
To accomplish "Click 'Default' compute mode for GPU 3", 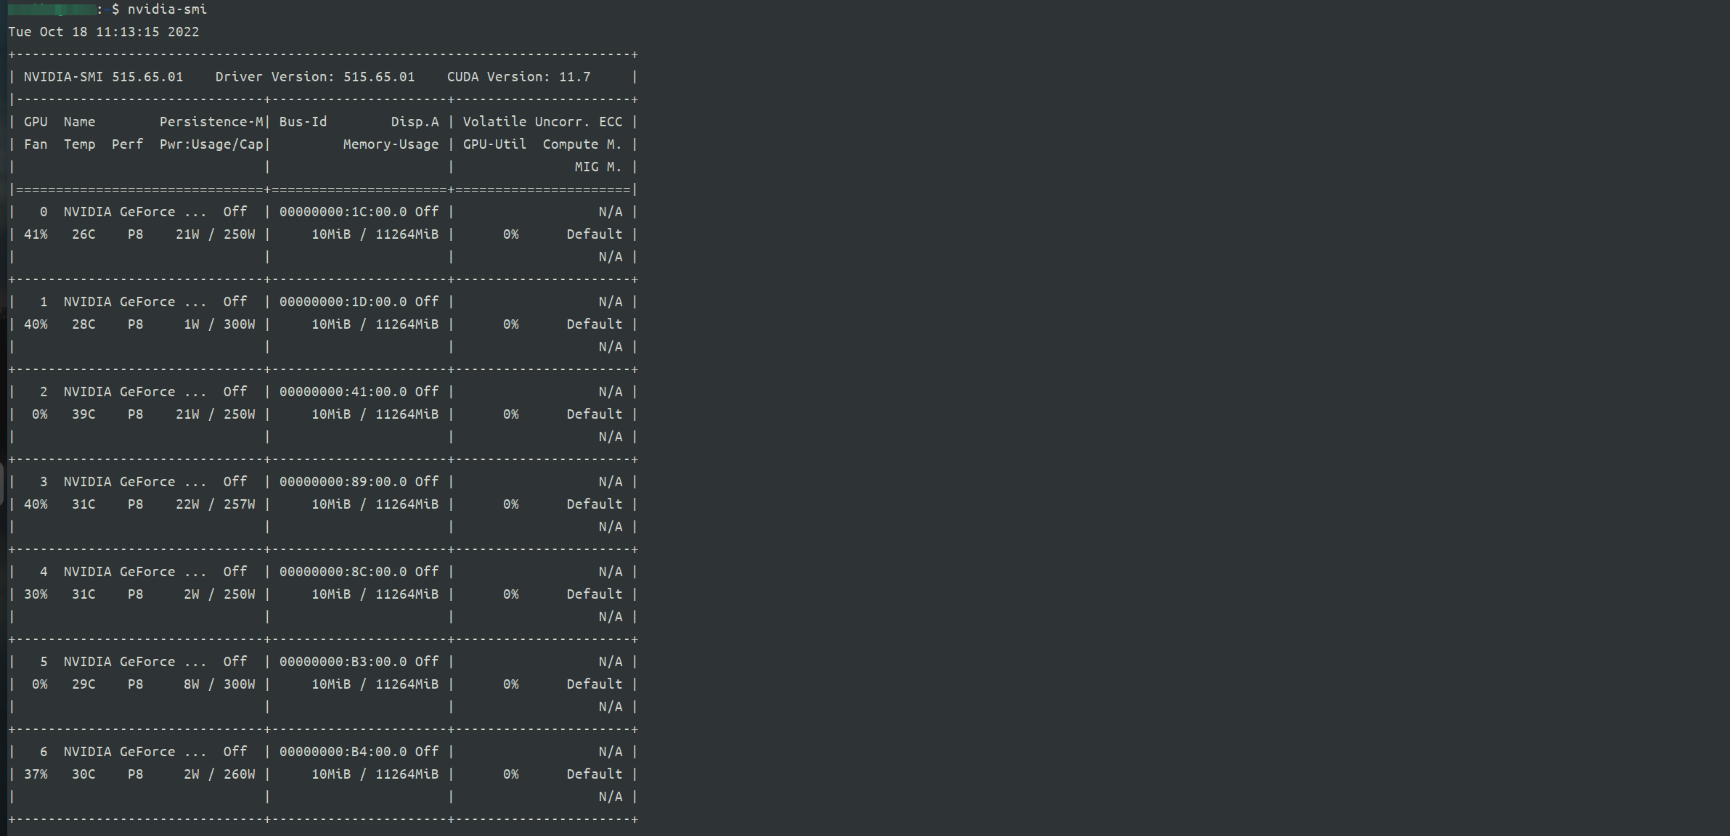I will [595, 504].
